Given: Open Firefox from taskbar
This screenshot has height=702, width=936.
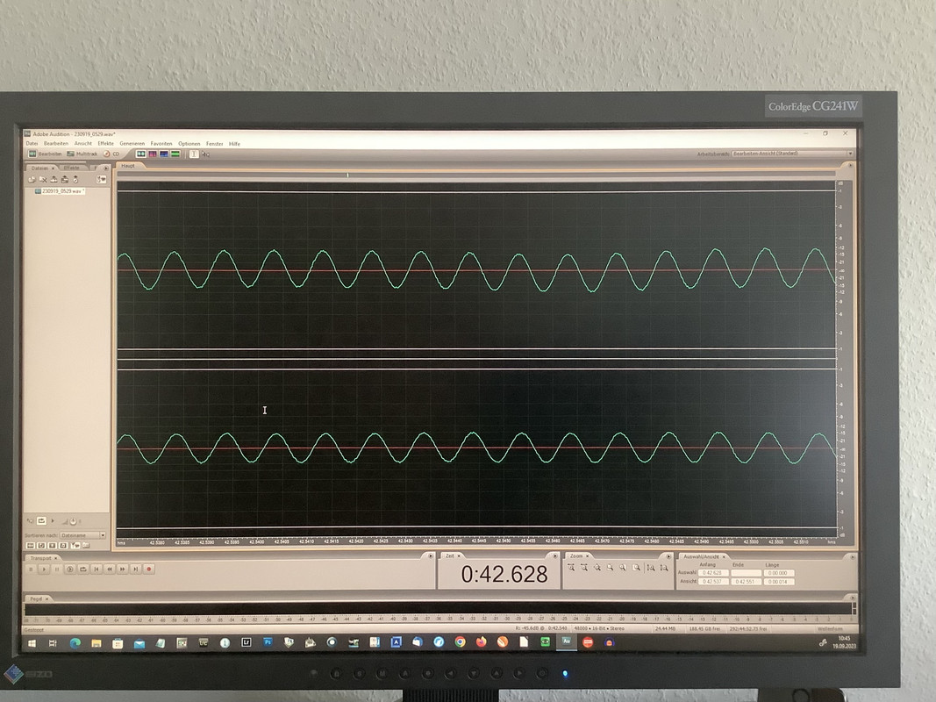Looking at the screenshot, I should click(x=481, y=642).
